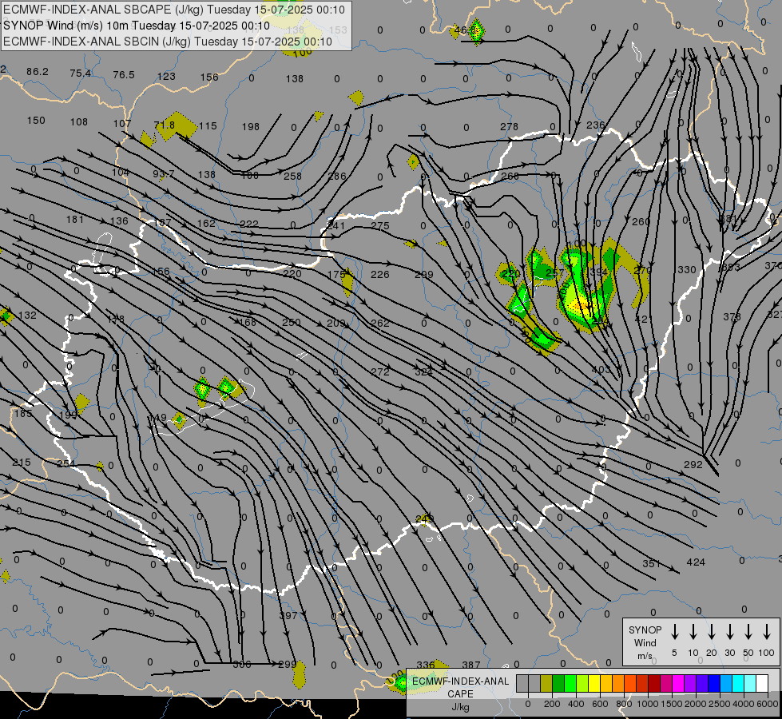
Task: Select the pure cyan swatch before 4000
Action: [737, 684]
